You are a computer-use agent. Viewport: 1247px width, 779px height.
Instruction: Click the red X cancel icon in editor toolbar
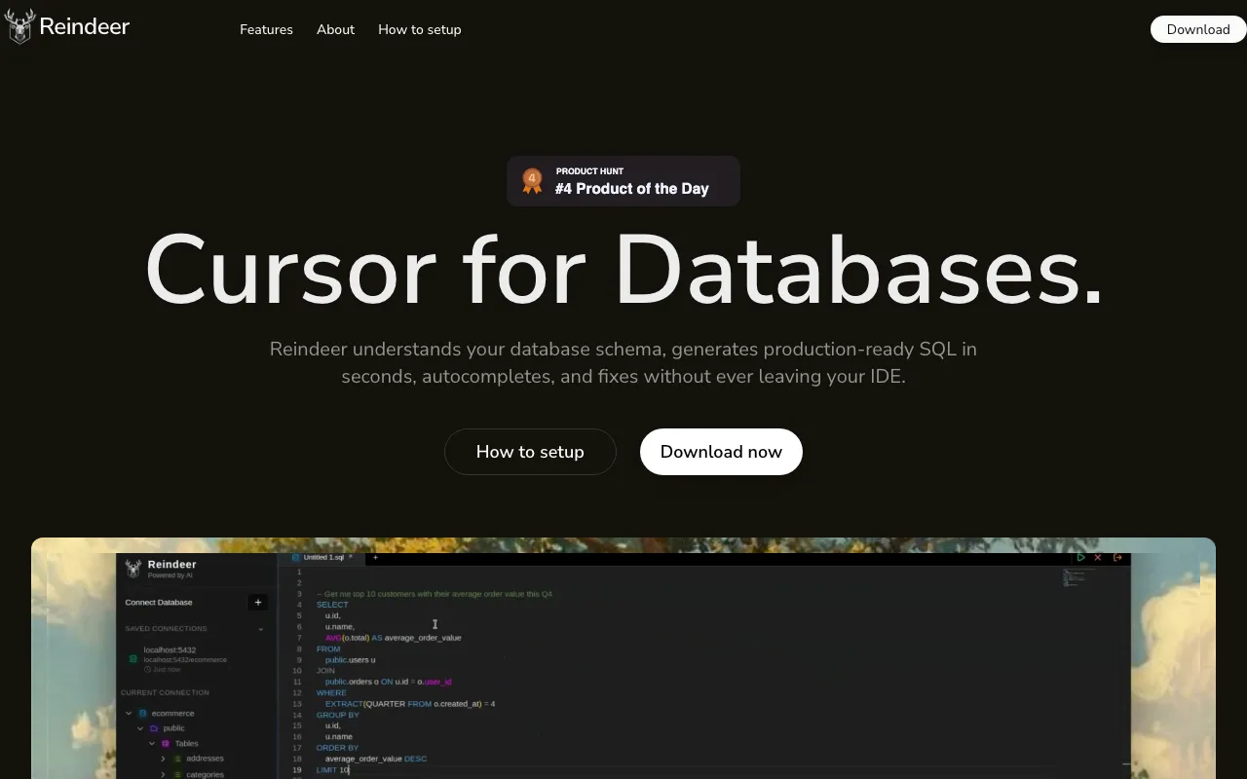(1098, 558)
